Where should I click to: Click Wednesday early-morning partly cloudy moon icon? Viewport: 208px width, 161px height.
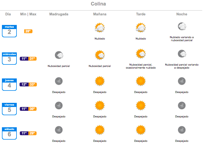coord(59,55)
